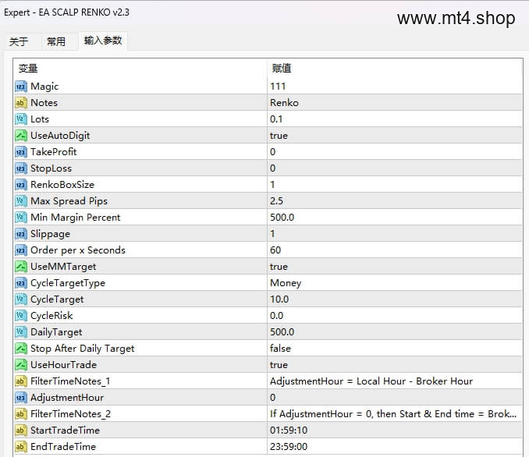
Task: Click the double-type icon beside CycleRisk
Action: [20, 316]
